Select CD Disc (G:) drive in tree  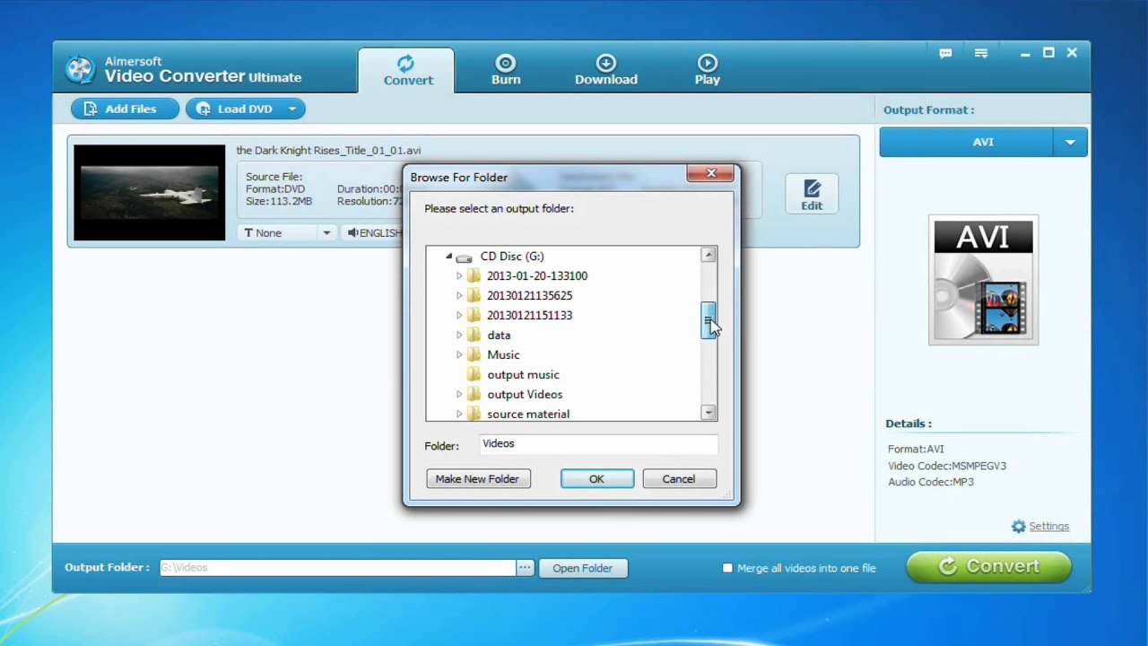(512, 257)
